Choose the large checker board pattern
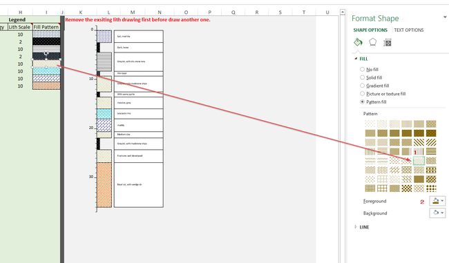This screenshot has width=449, height=263. (407, 188)
